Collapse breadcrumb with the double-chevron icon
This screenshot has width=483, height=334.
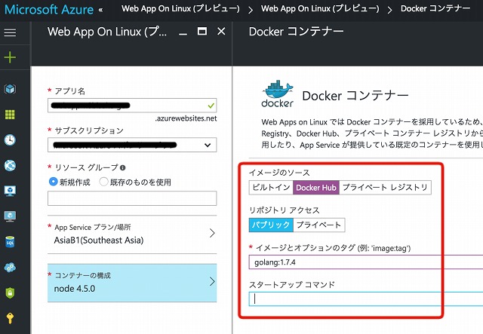pyautogui.click(x=100, y=10)
